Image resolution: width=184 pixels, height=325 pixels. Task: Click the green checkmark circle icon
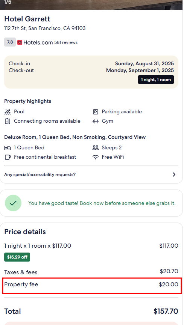13,203
